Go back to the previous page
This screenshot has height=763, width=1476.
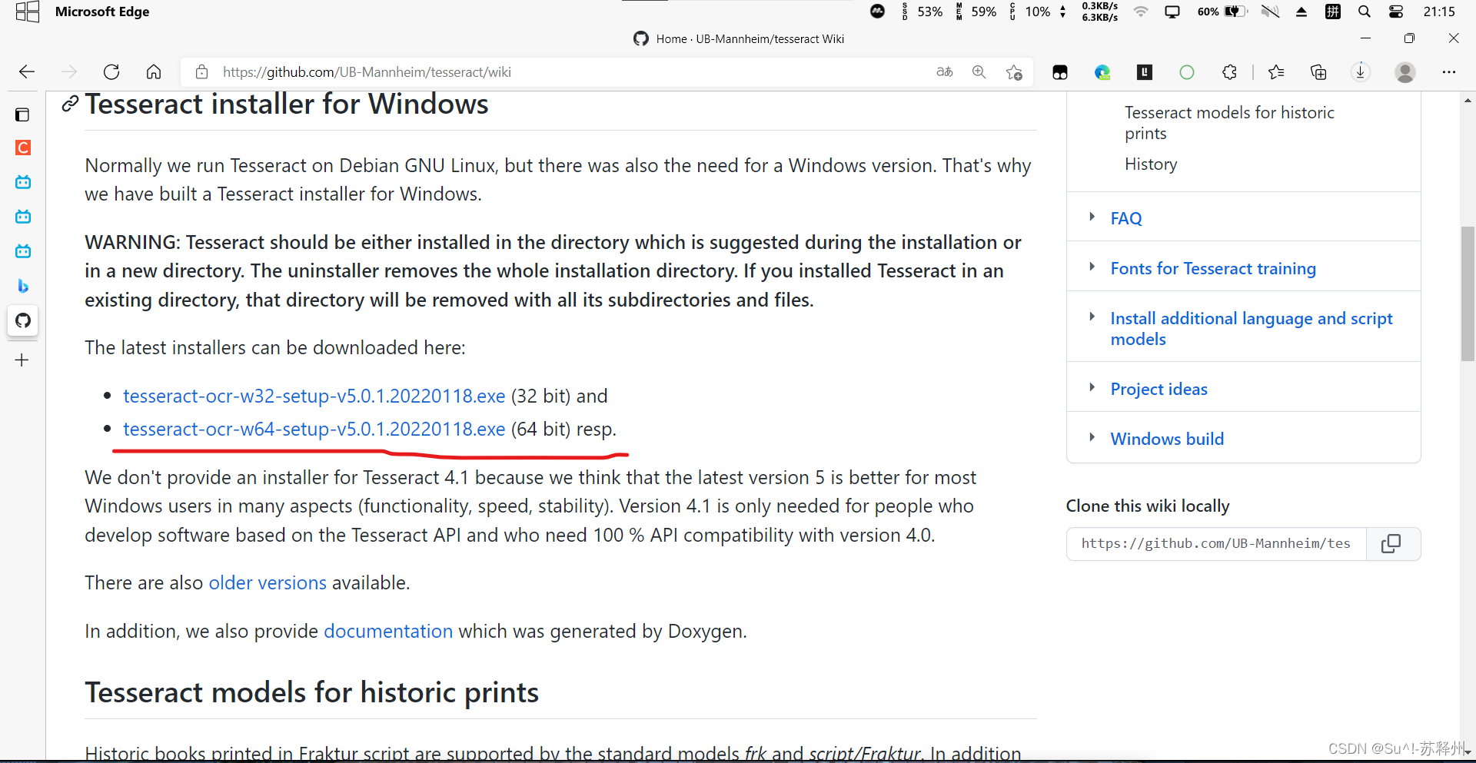coord(27,72)
